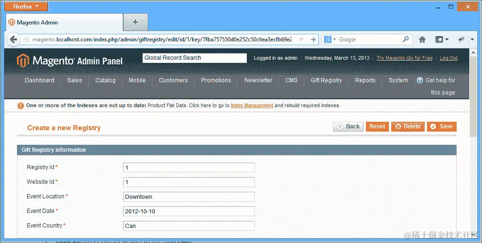Click the orange index warning icon

pos(21,106)
